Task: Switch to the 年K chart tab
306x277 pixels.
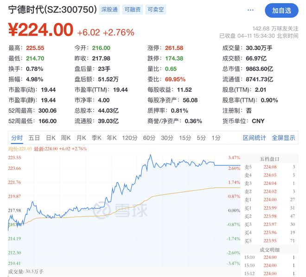Action: click(x=111, y=138)
